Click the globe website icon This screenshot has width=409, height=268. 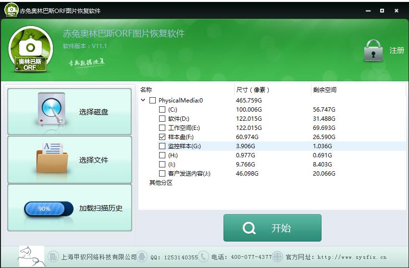click(277, 257)
